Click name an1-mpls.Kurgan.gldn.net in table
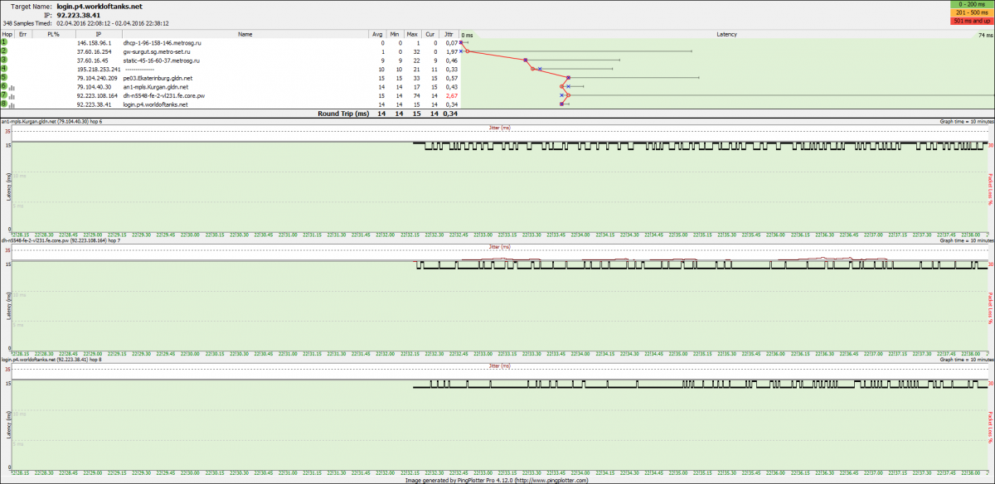 155,86
